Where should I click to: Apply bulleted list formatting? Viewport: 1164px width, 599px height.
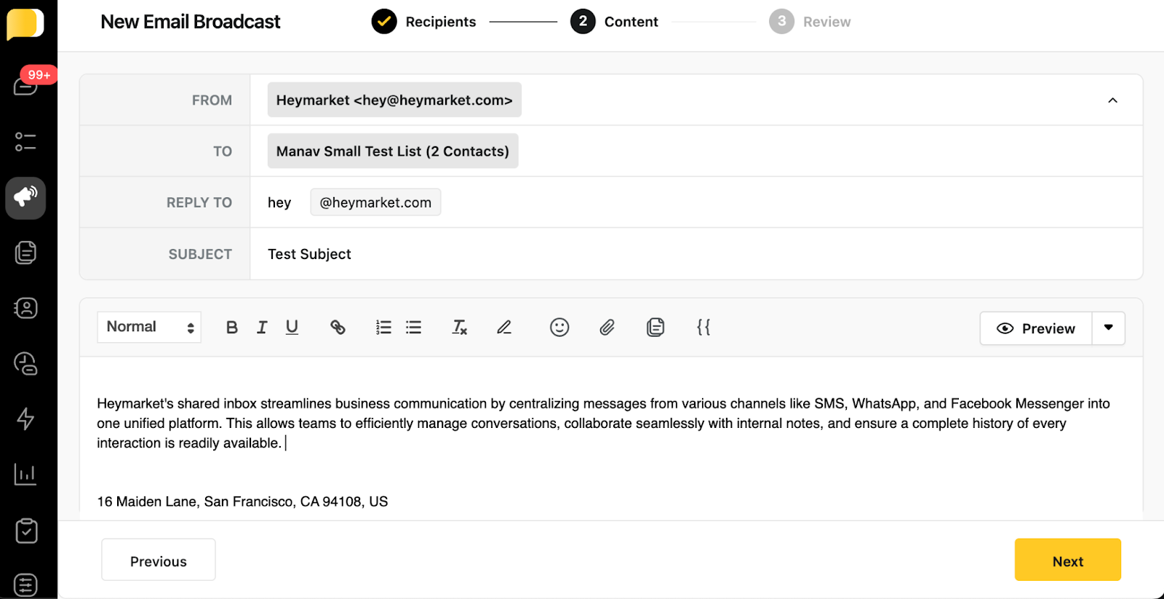tap(413, 328)
